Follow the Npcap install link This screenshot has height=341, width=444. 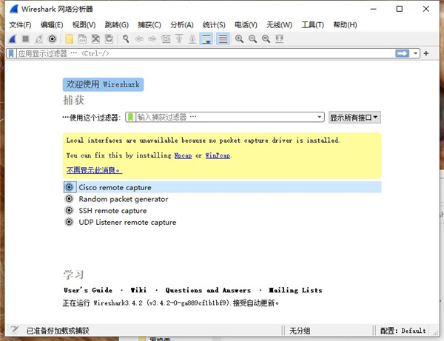183,155
